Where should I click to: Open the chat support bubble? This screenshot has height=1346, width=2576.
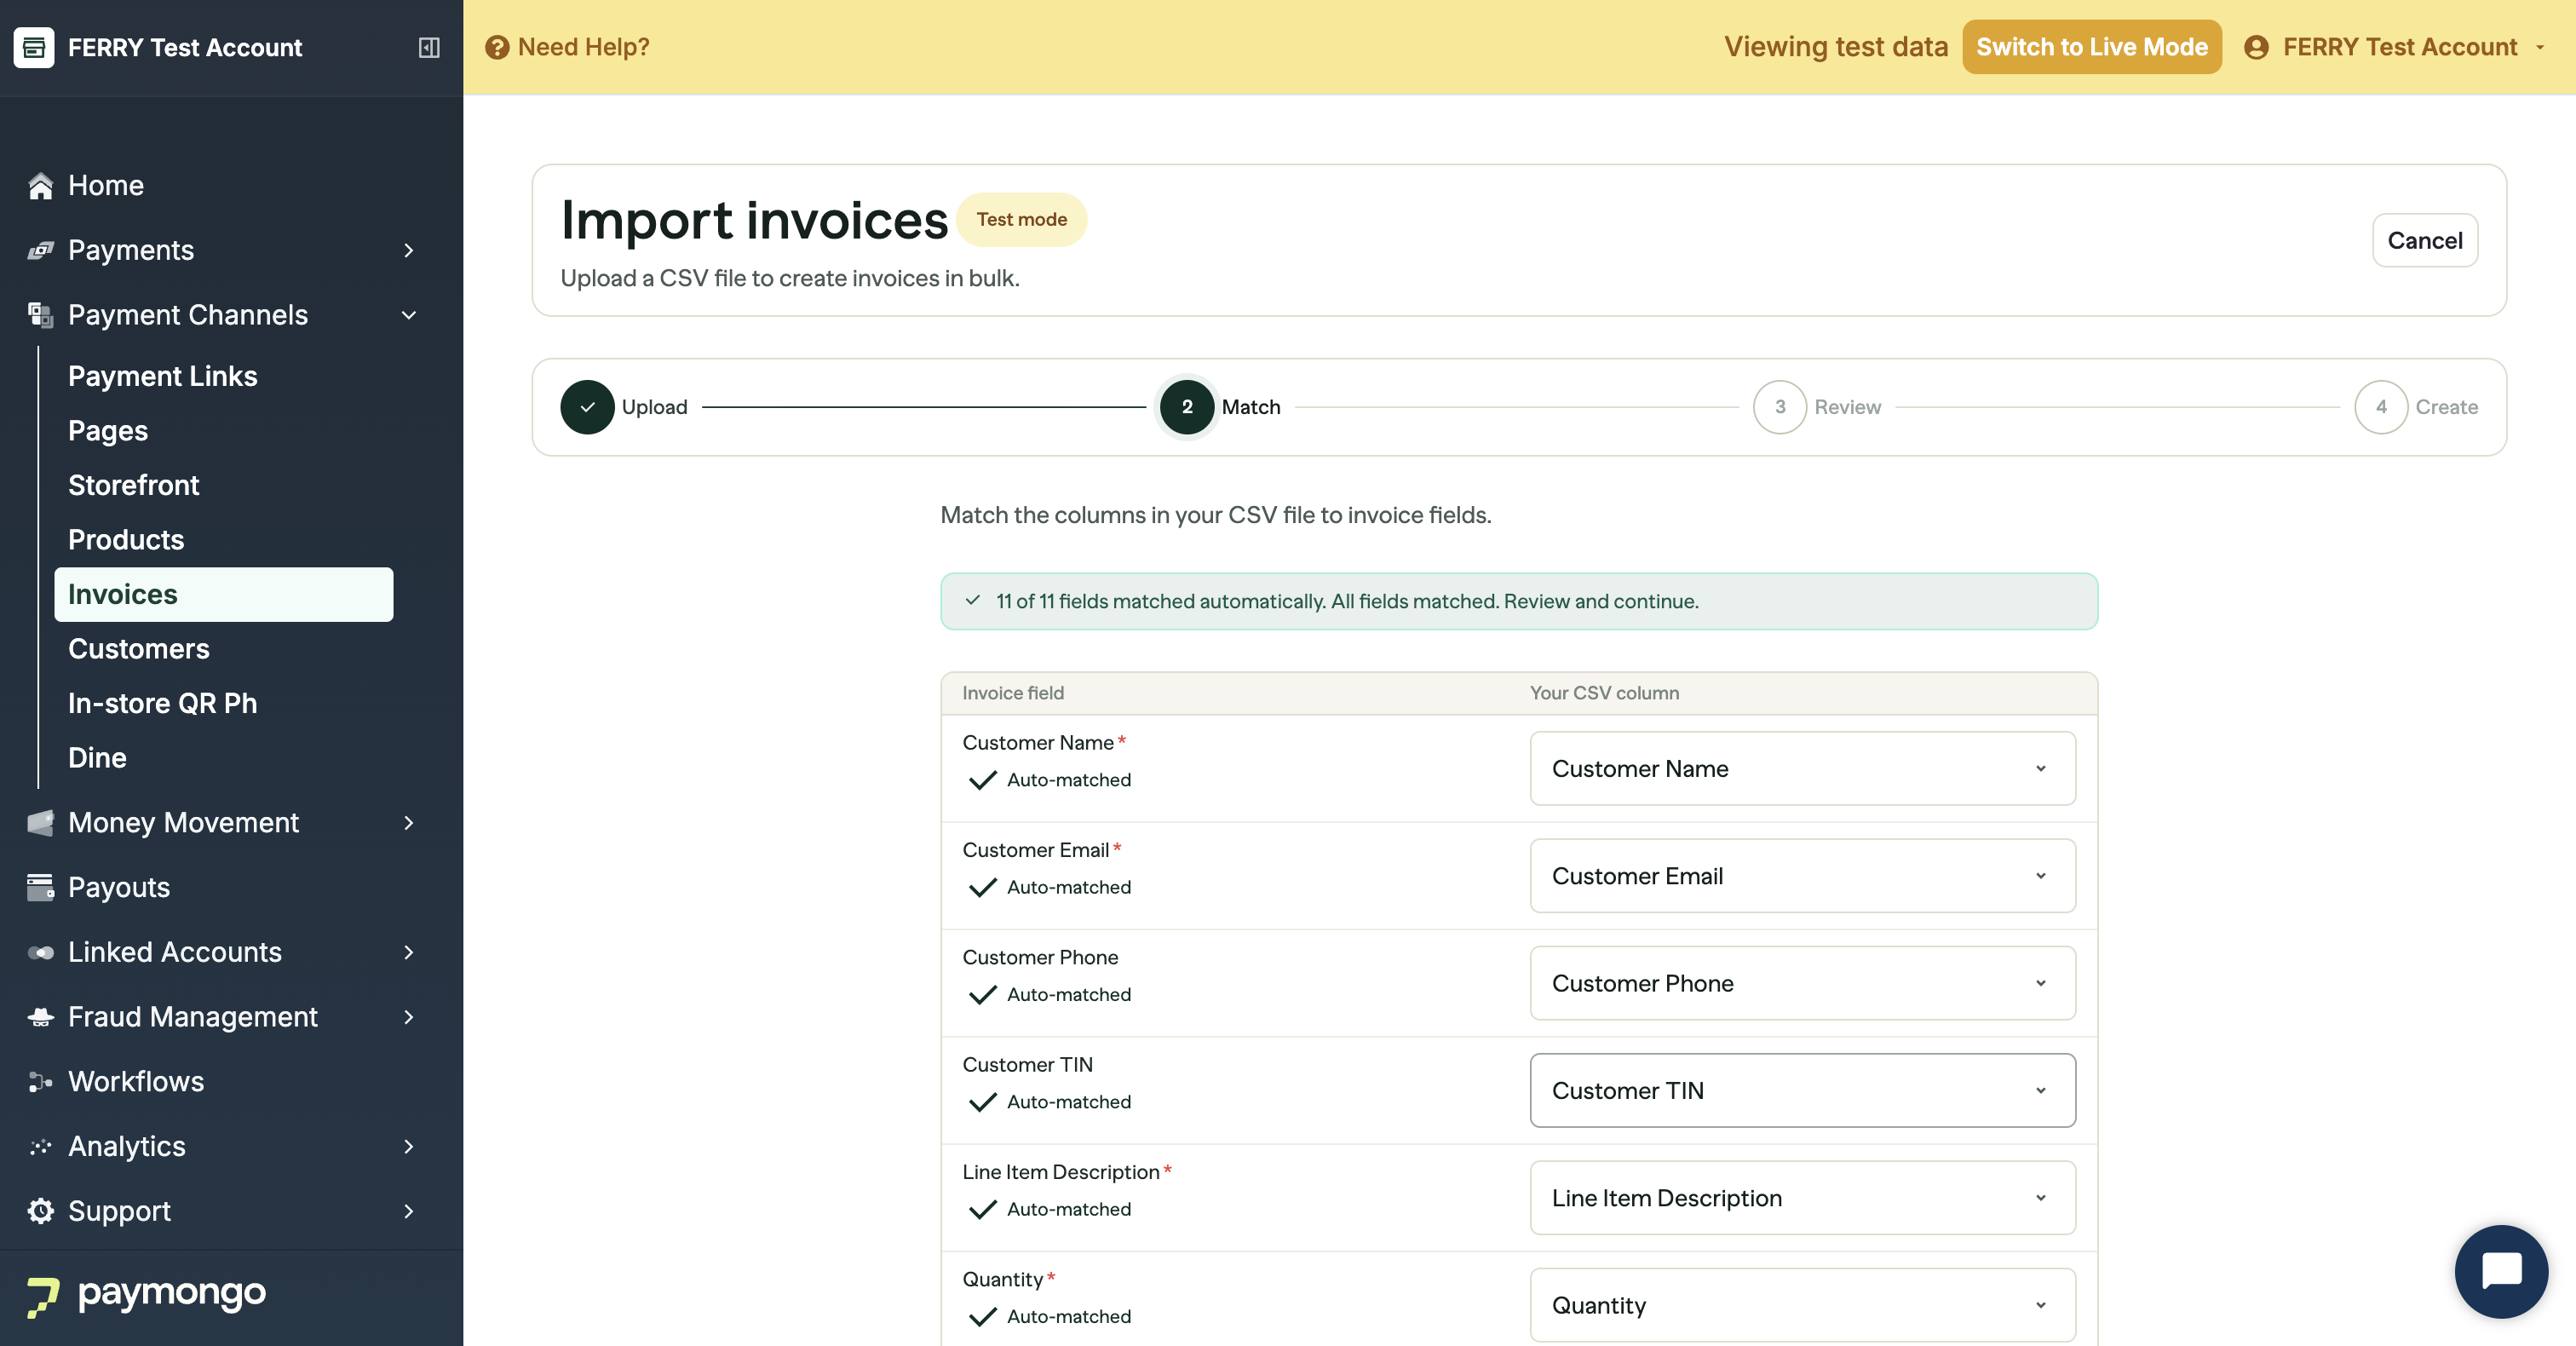[2501, 1271]
